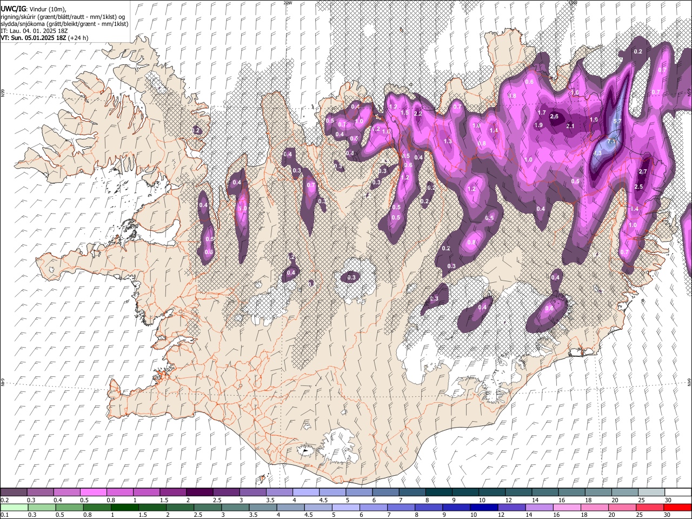Click the 2.5–3 grey-green lower legend swatch
This screenshot has width=692, height=519.
coord(208,508)
